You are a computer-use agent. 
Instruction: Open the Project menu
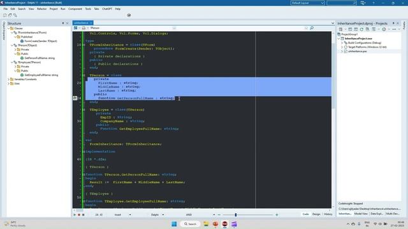[54, 9]
